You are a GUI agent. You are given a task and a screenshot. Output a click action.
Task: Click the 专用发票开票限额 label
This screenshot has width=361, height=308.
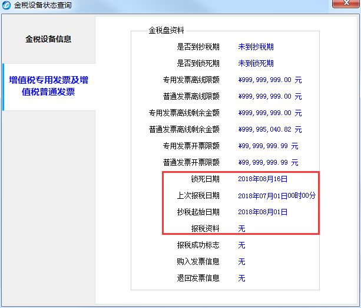point(191,146)
